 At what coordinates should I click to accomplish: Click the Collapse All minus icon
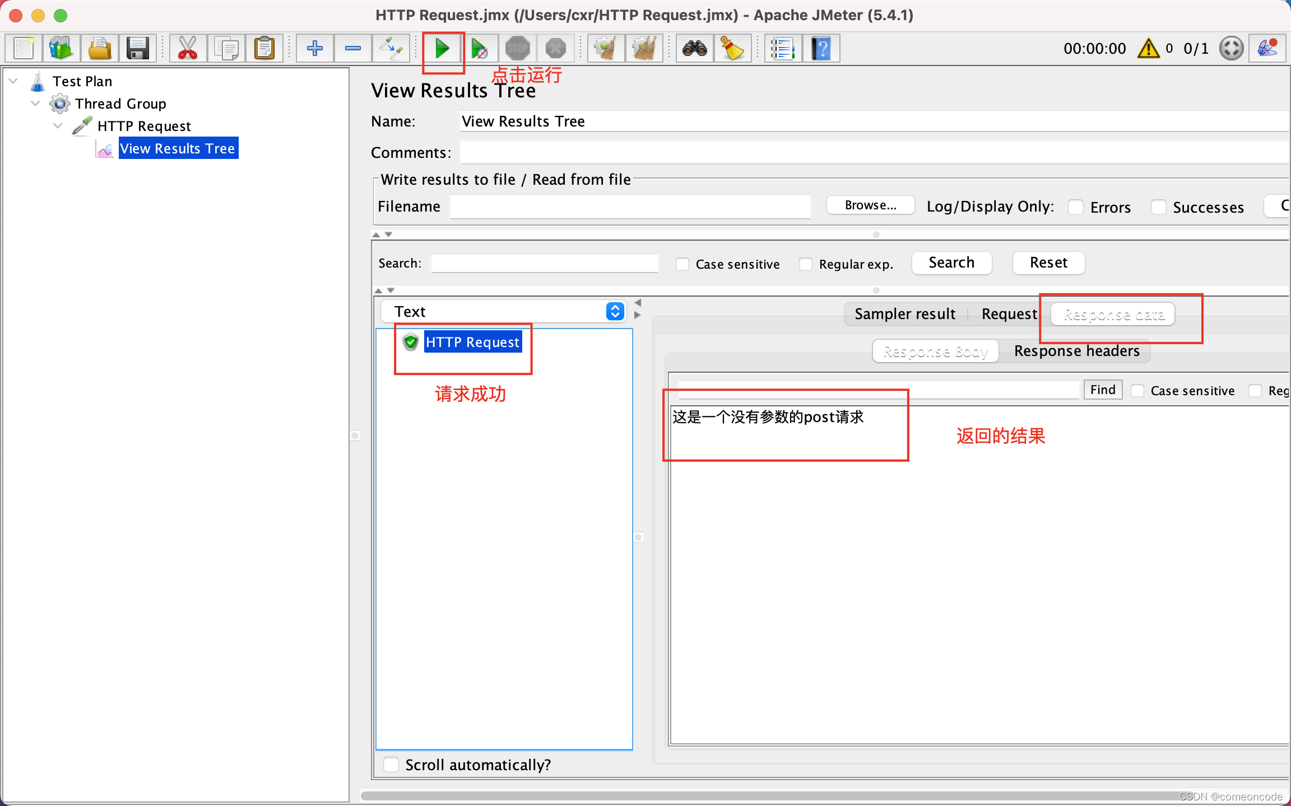pos(353,48)
